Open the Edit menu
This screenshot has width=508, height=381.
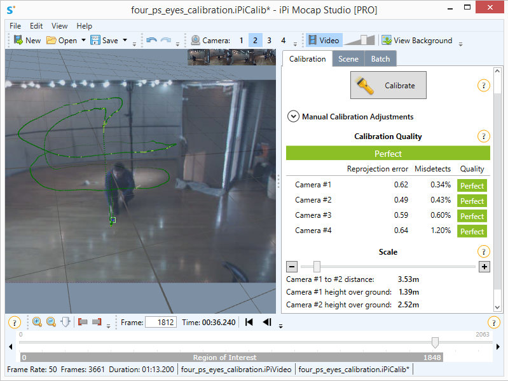[36, 26]
